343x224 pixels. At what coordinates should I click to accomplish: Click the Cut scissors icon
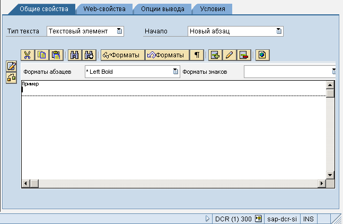tap(28, 55)
